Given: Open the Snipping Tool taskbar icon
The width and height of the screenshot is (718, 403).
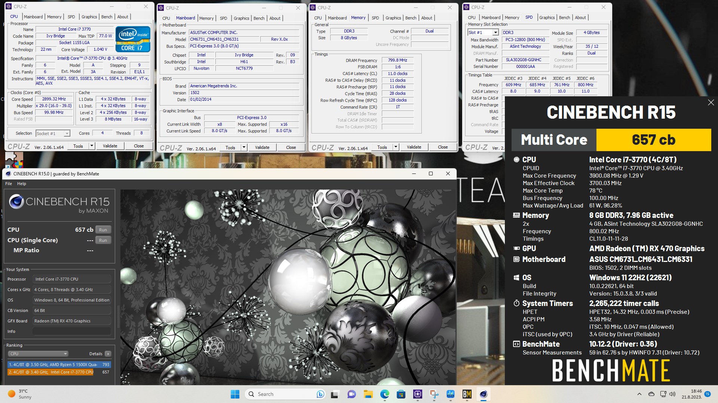Looking at the screenshot, I should tap(434, 394).
